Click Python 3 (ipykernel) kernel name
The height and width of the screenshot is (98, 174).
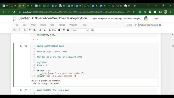tap(149, 25)
